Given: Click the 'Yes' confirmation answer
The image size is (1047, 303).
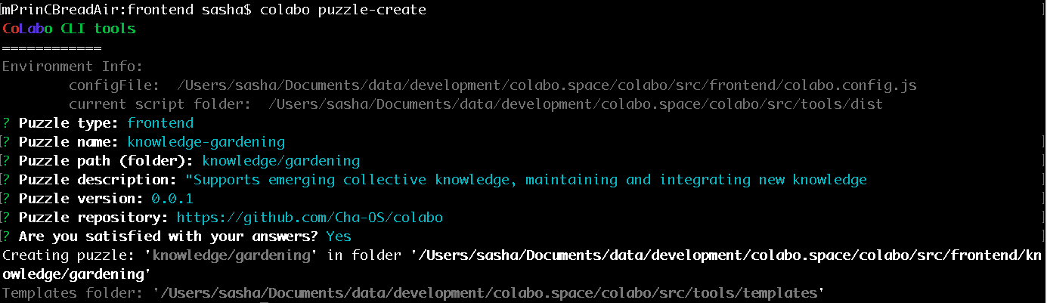Looking at the screenshot, I should 339,237.
